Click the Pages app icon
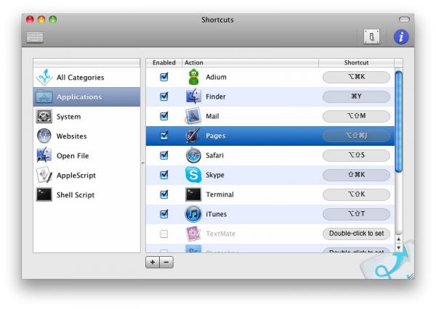Image resolution: width=436 pixels, height=309 pixels. 193,136
